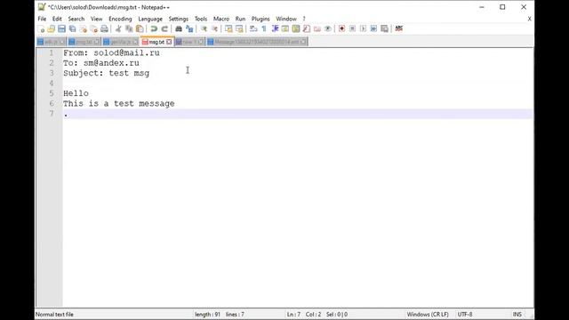
Task: Toggle file monitoring eye icon
Action: [x=328, y=29]
